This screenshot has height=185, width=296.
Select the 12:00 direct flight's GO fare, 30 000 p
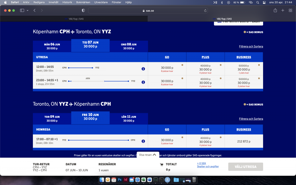(167, 69)
